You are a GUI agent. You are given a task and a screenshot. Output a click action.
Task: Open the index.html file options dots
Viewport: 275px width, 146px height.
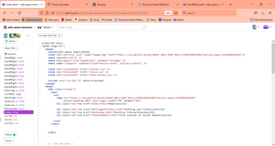point(30,112)
